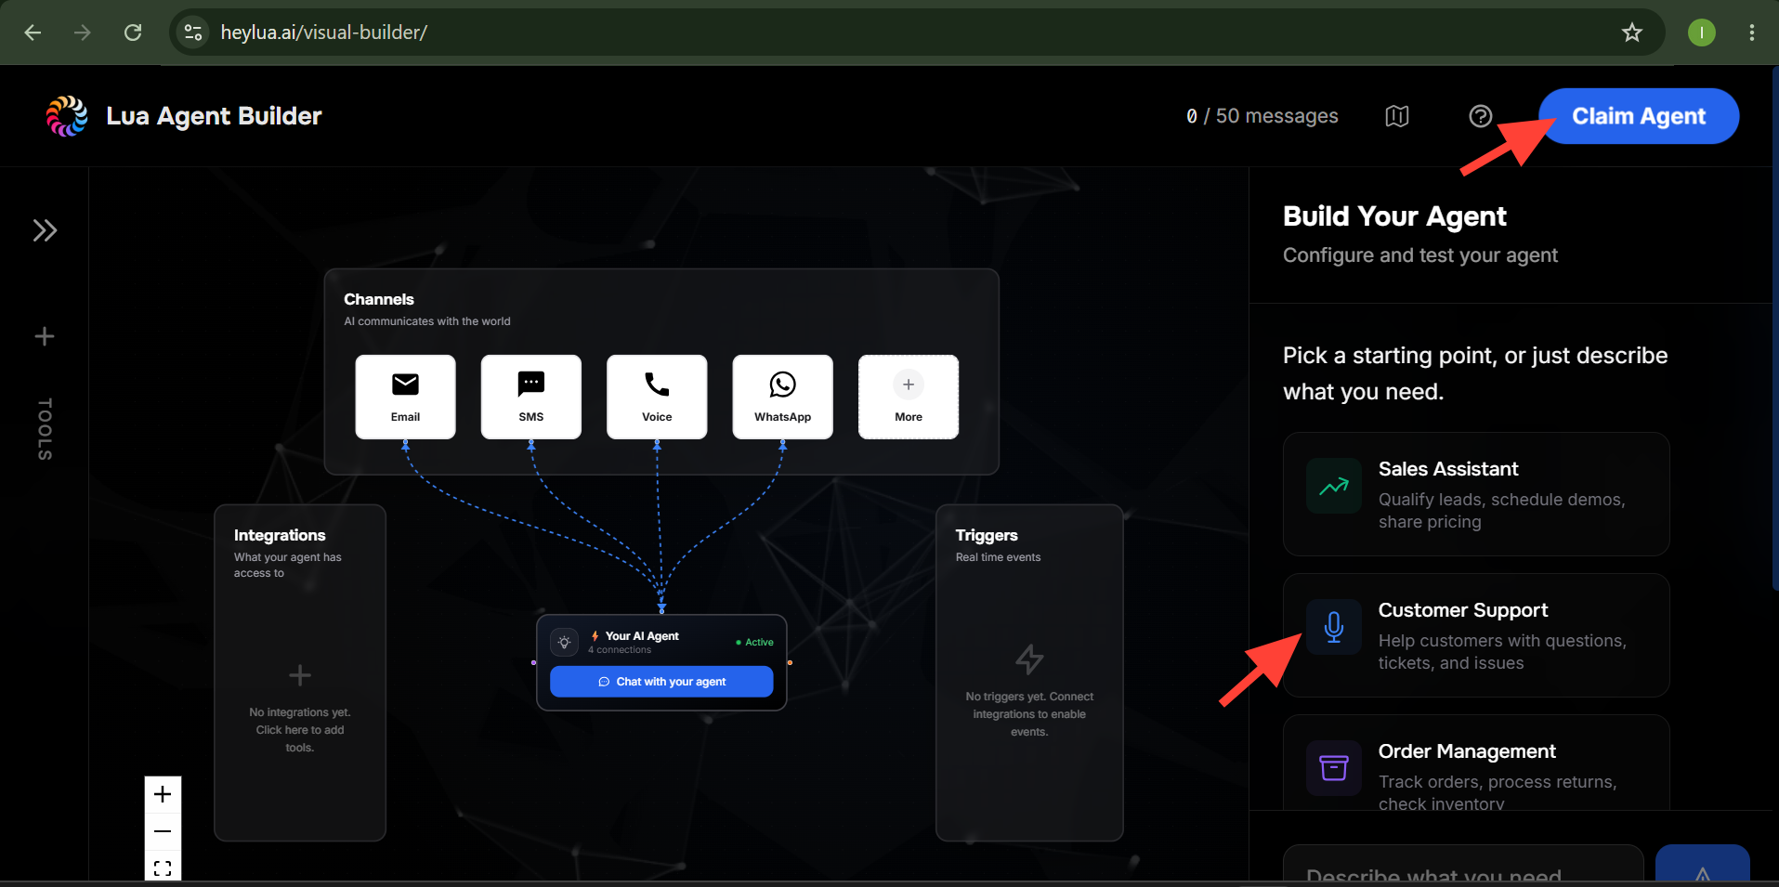Click the Triggers lightning bolt icon
This screenshot has height=887, width=1779.
[1028, 659]
